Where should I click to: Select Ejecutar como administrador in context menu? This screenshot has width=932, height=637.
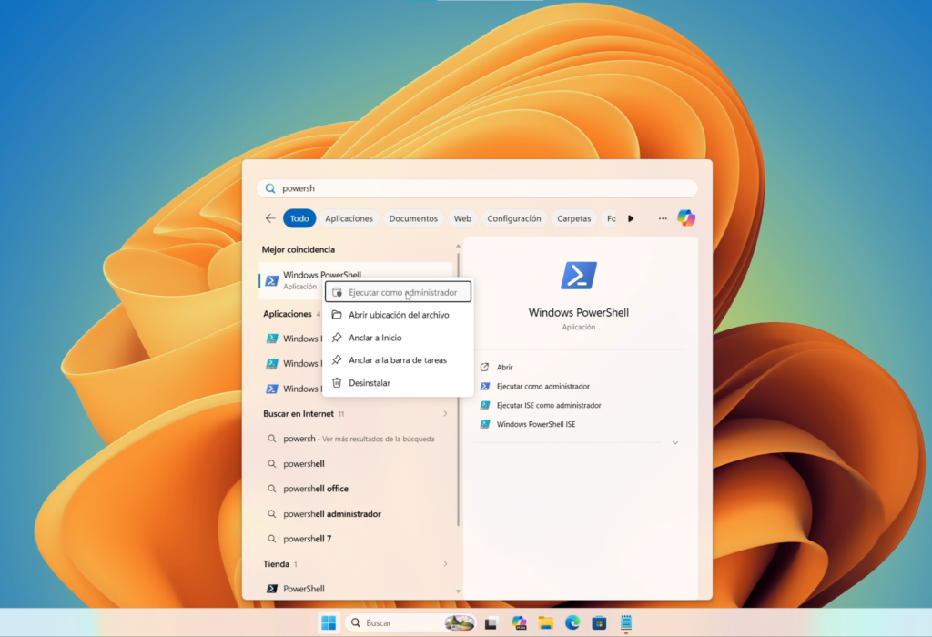(x=398, y=291)
